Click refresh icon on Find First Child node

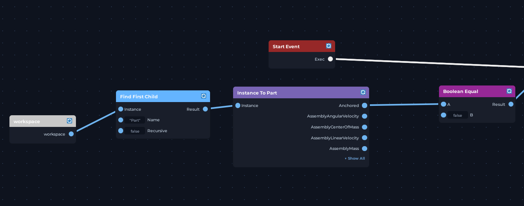(x=204, y=96)
